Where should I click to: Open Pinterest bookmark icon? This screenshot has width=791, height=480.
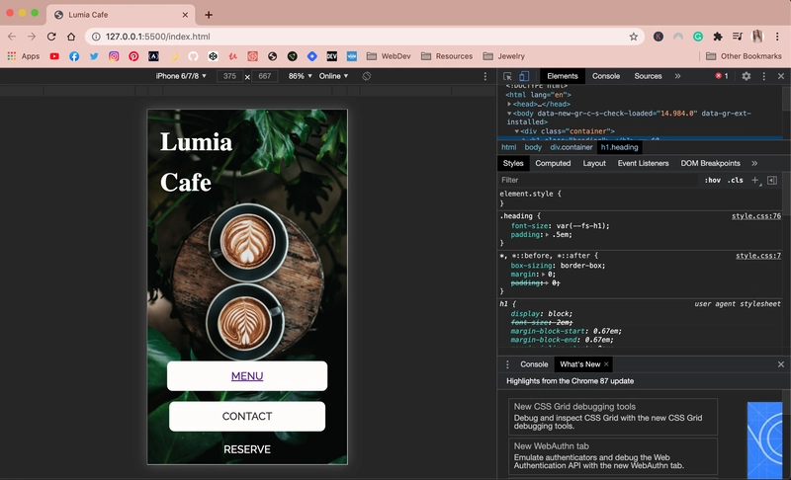tap(133, 56)
